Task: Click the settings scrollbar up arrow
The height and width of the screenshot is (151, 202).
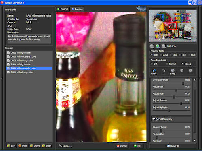Action: click(194, 80)
